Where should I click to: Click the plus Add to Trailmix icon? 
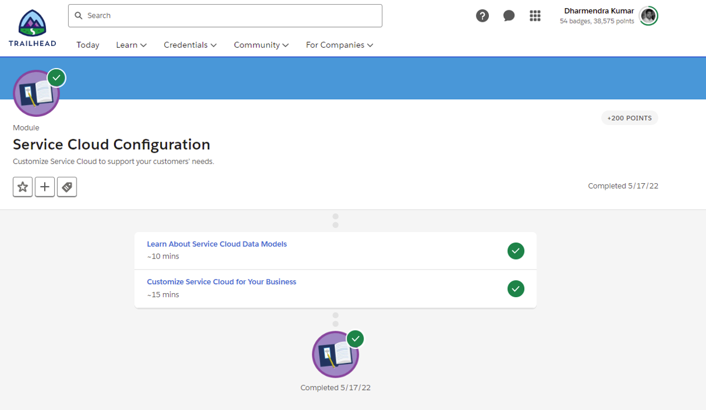45,187
